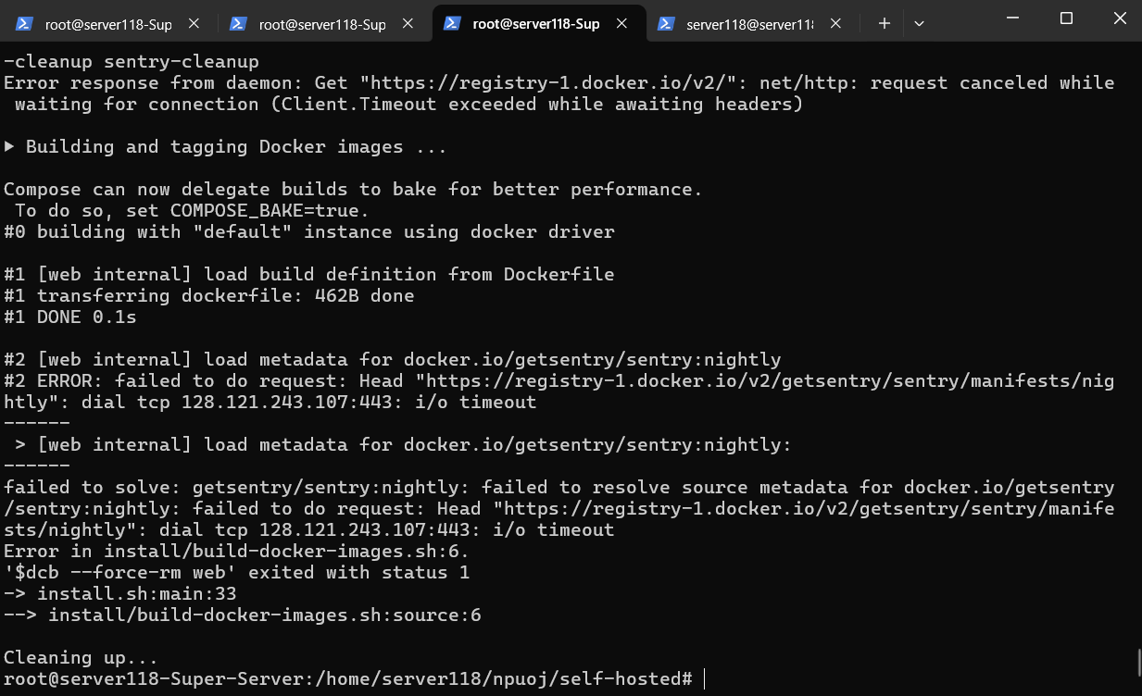
Task: Minimize the terminal window
Action: [x=1012, y=19]
